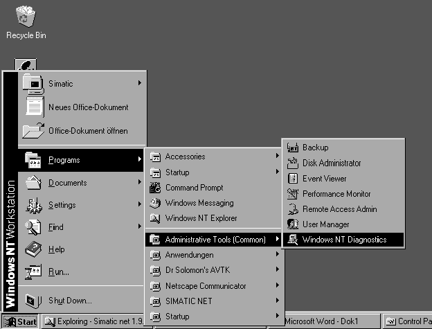The width and height of the screenshot is (432, 329).
Task: Click the Backup tape icon
Action: (x=293, y=148)
